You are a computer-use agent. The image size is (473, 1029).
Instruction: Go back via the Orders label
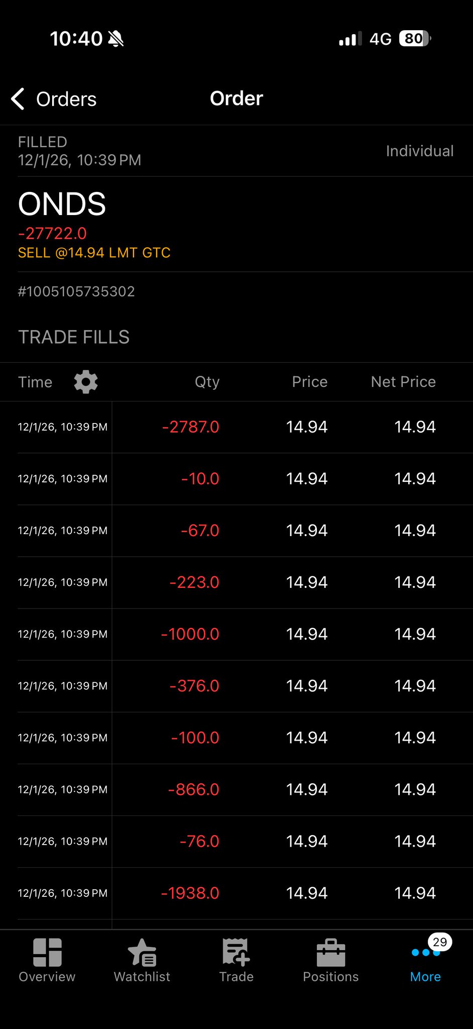point(66,99)
